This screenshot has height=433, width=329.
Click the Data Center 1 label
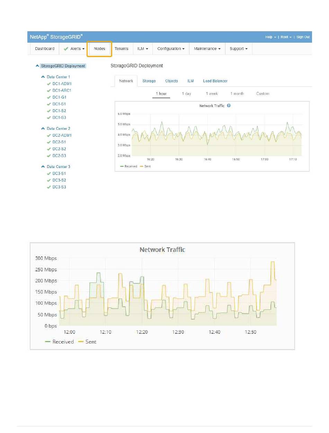pos(59,77)
